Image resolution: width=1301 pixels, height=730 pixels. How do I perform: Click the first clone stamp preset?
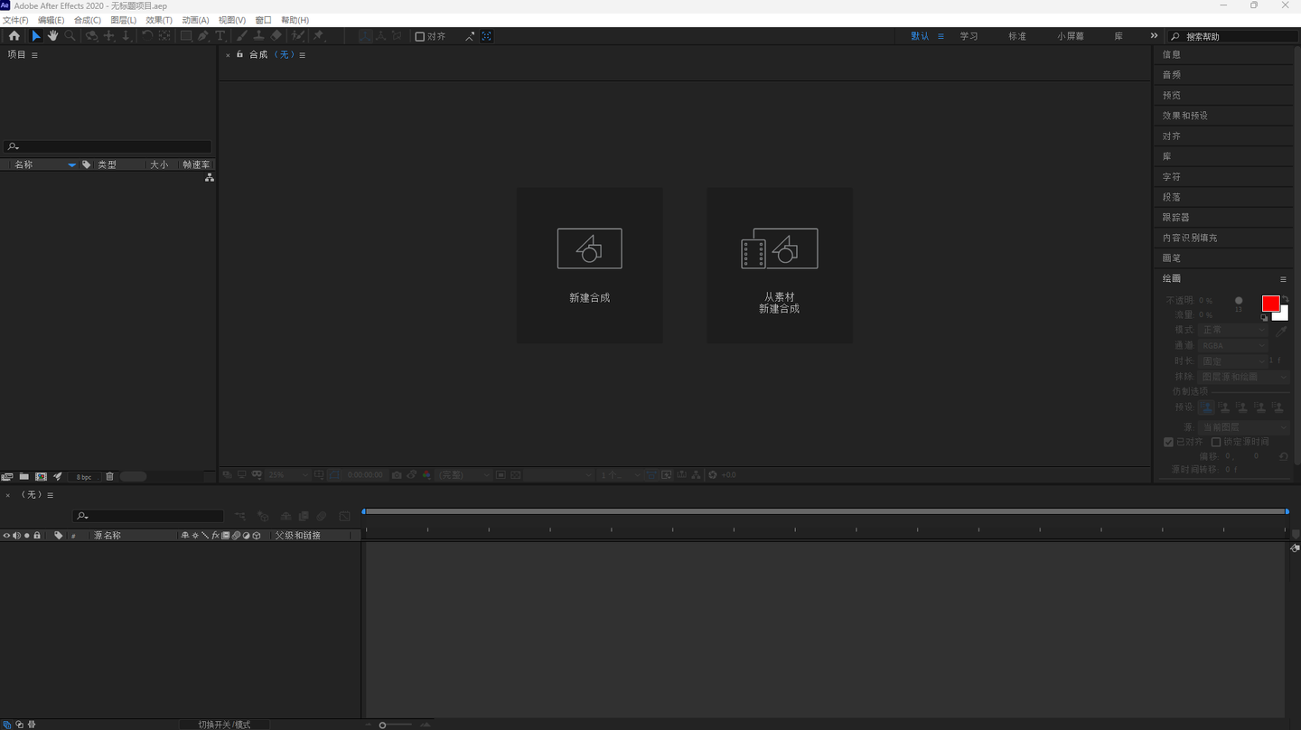click(1207, 407)
